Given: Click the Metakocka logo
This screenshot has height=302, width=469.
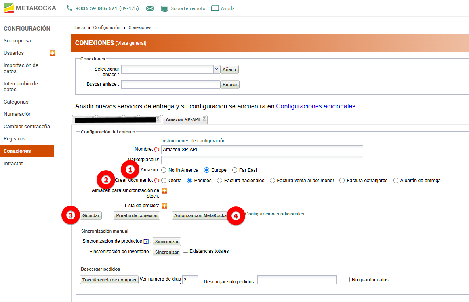Looking at the screenshot, I should coord(30,8).
